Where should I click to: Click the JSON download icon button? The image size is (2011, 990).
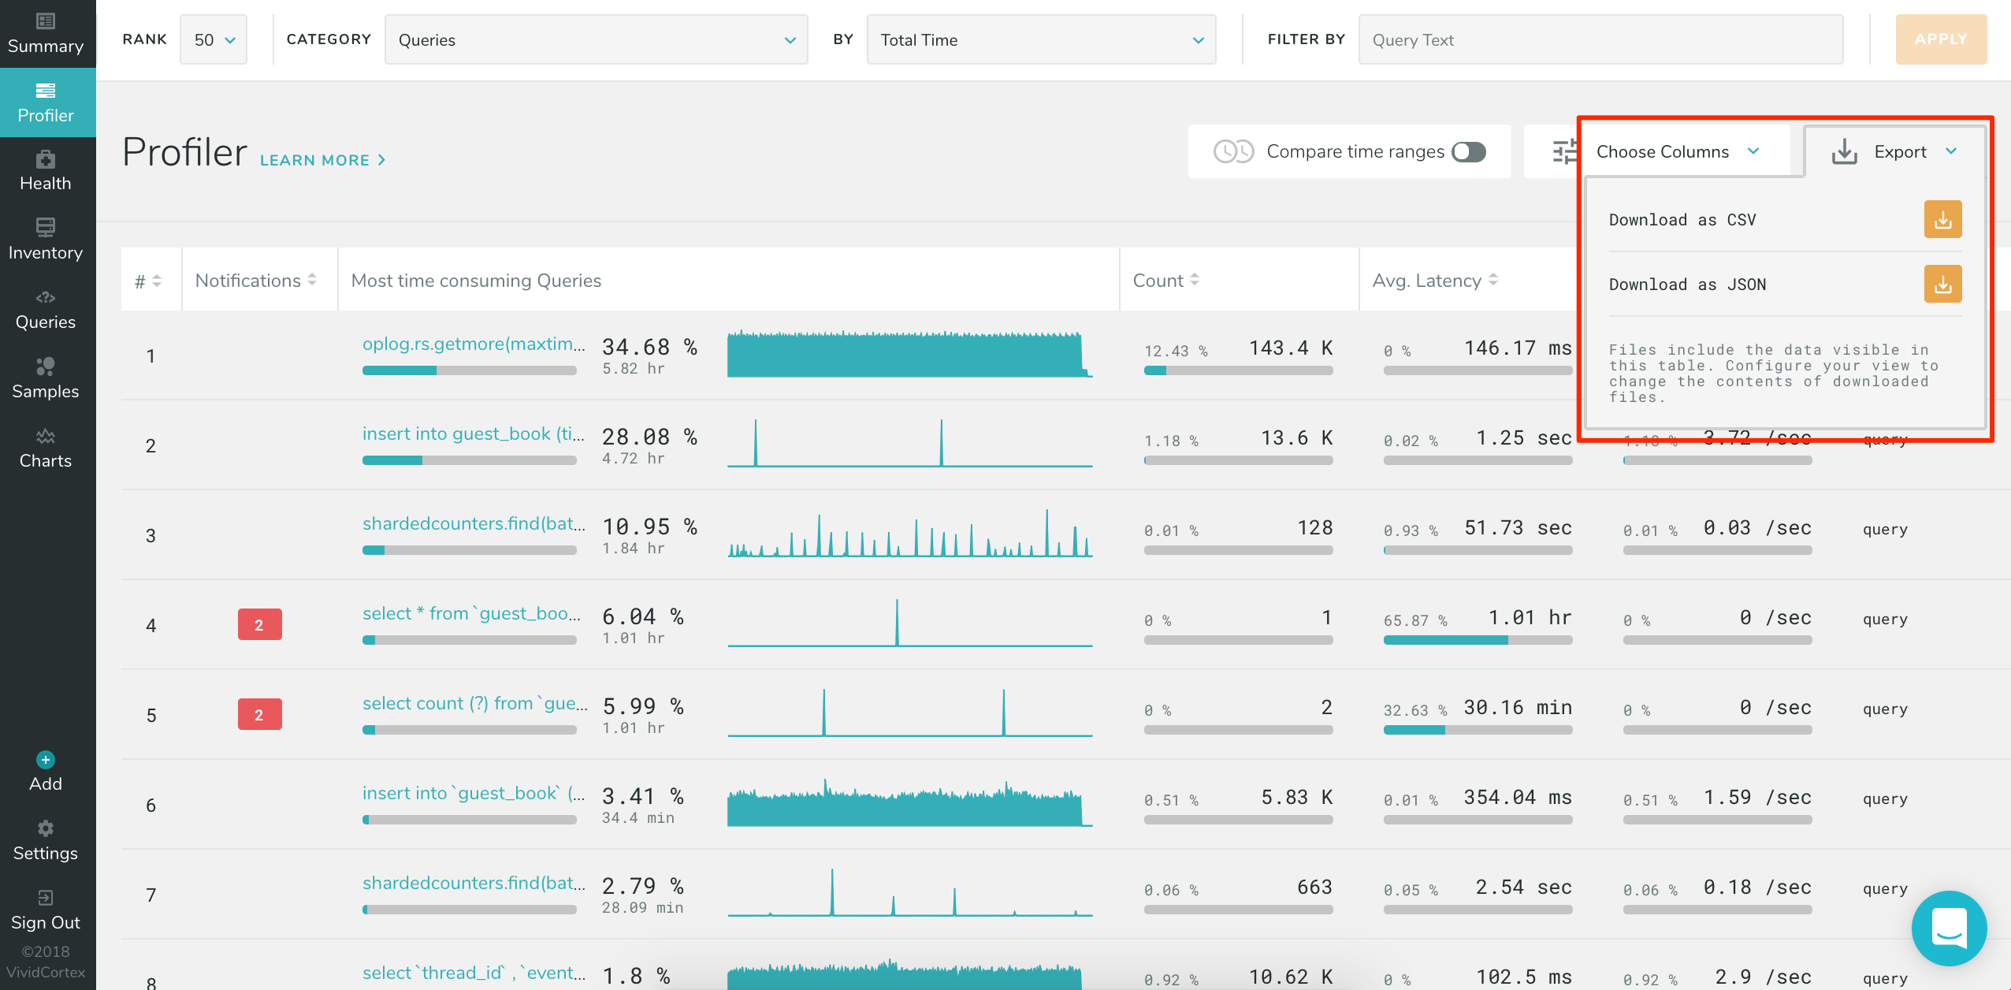[x=1942, y=285]
